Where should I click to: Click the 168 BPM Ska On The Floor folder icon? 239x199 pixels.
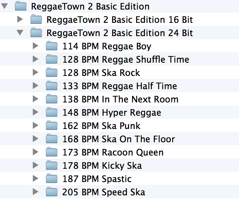pyautogui.click(x=52, y=139)
